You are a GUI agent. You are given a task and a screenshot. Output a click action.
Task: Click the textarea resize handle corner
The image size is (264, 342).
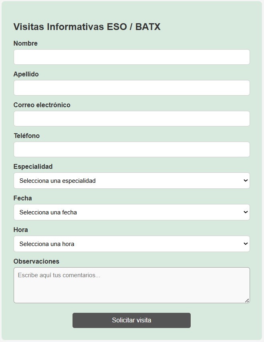247,300
